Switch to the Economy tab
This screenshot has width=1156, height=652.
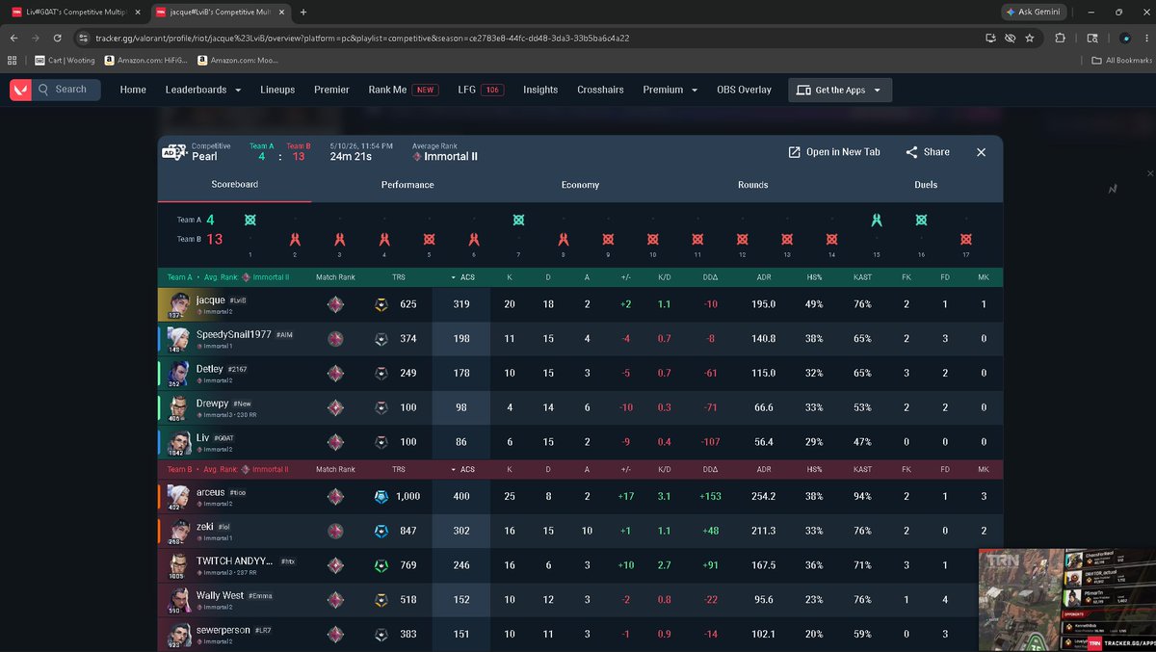click(x=580, y=184)
